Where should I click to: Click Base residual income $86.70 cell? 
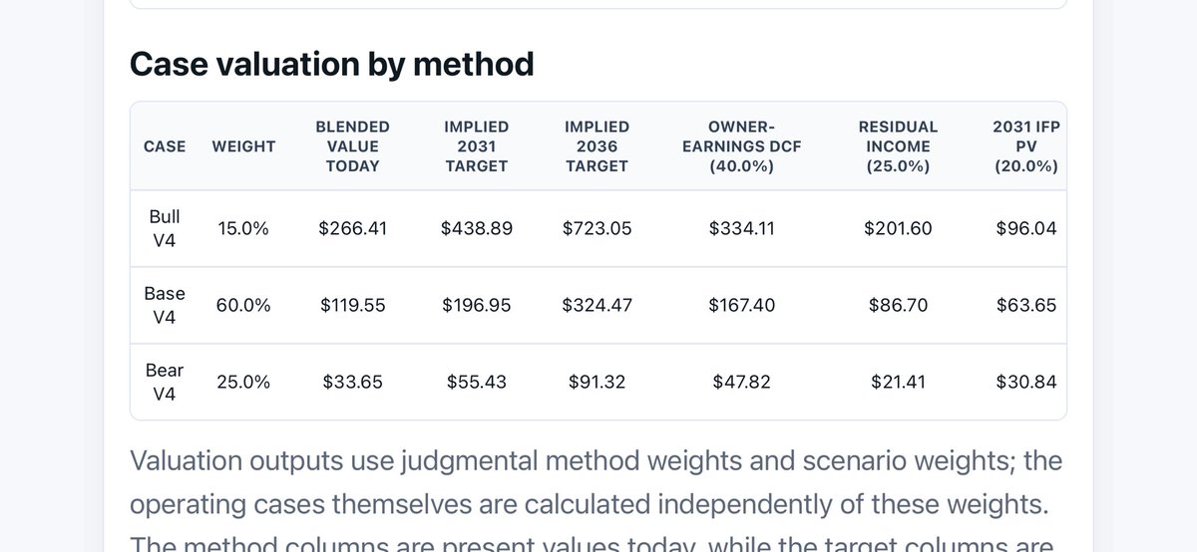pyautogui.click(x=898, y=305)
